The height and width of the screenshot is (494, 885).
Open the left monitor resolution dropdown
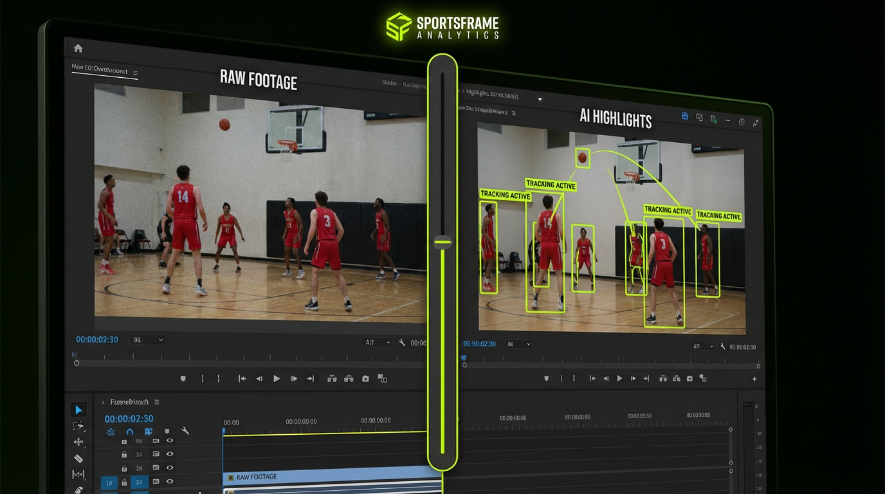[377, 343]
